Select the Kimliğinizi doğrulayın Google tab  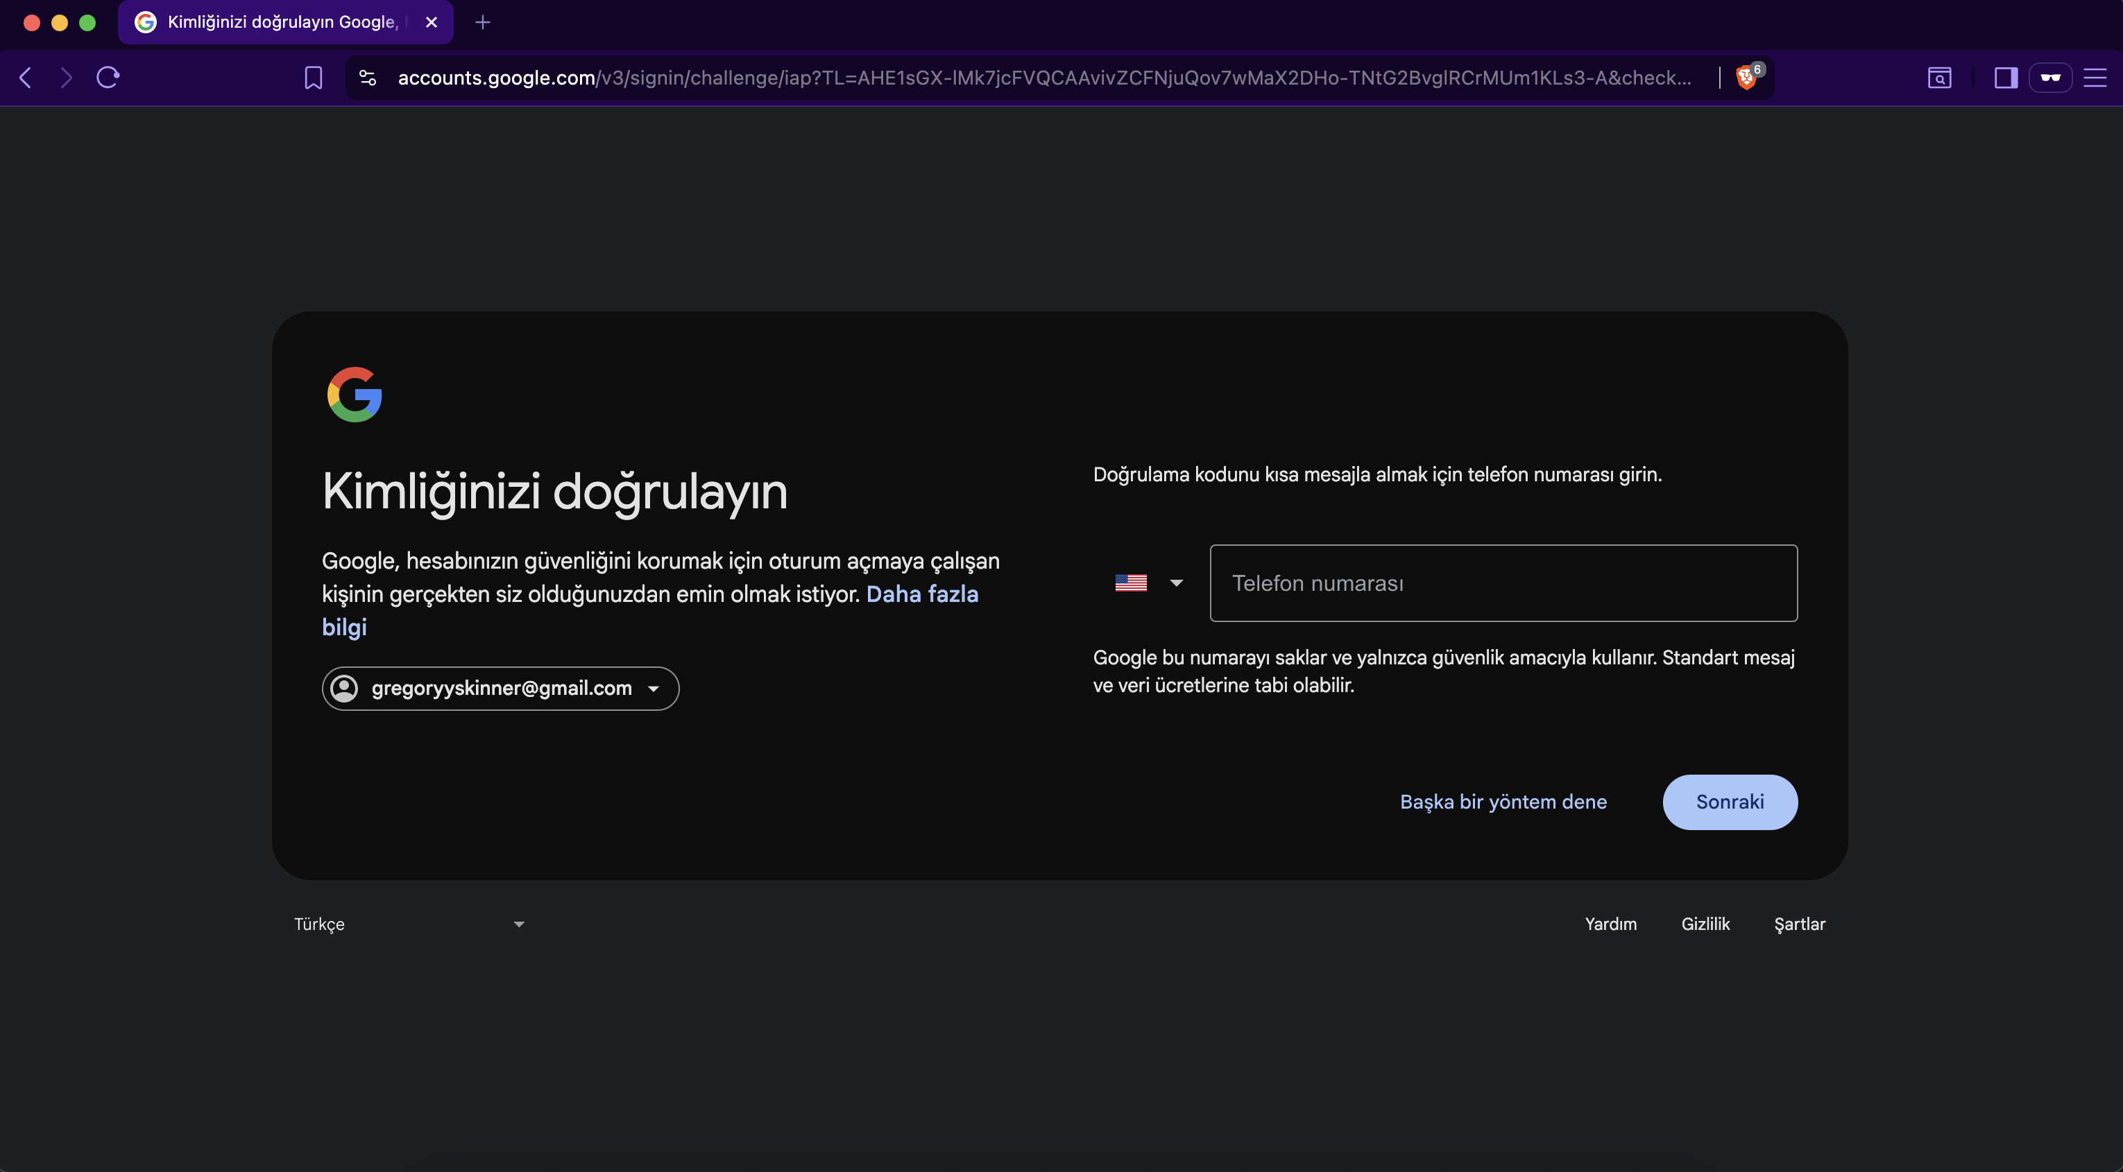[x=285, y=22]
